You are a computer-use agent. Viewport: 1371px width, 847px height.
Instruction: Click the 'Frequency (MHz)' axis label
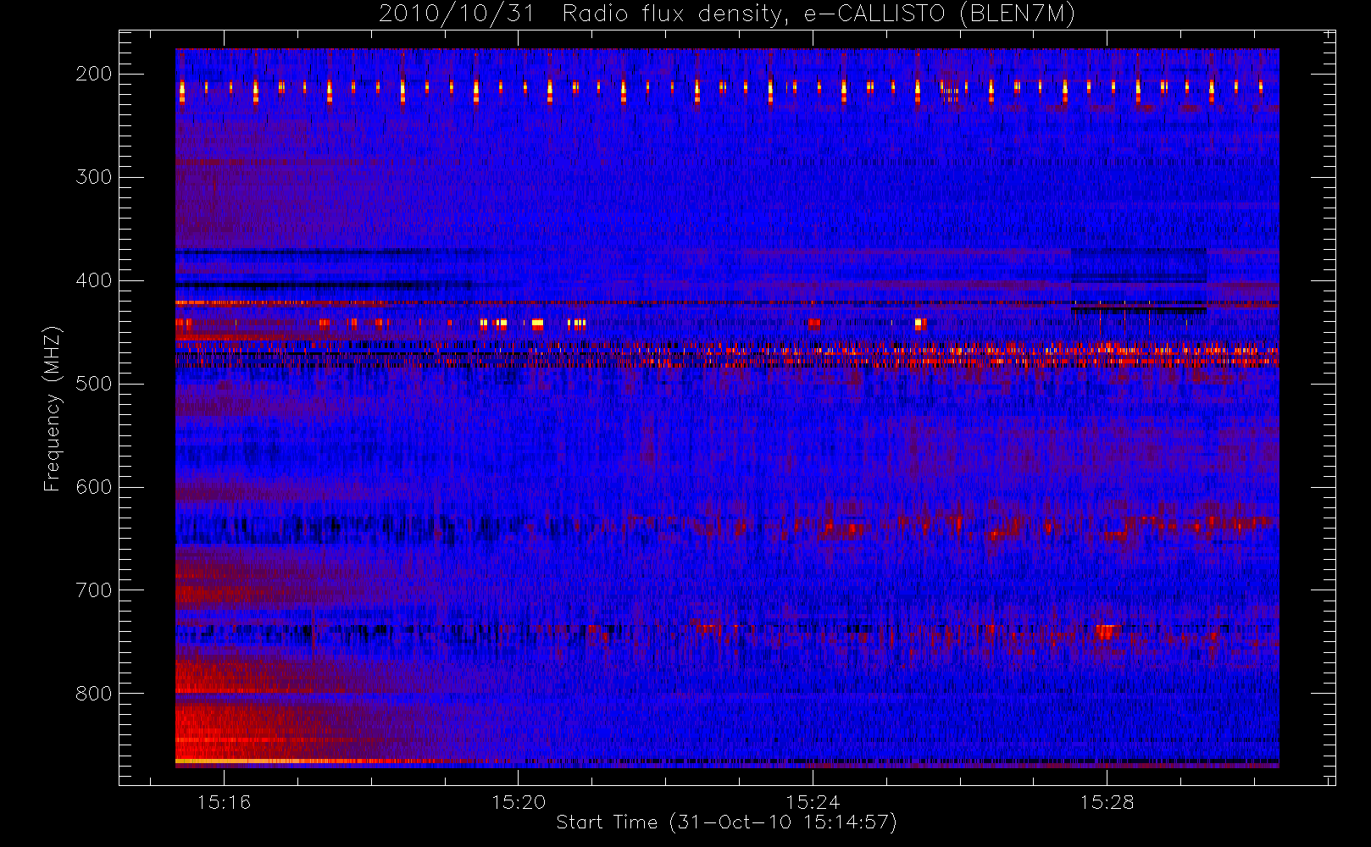(x=53, y=408)
